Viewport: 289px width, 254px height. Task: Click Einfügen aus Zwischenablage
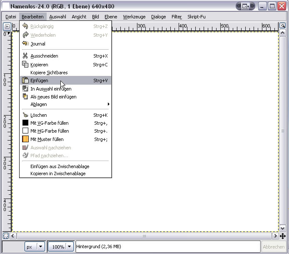point(60,166)
